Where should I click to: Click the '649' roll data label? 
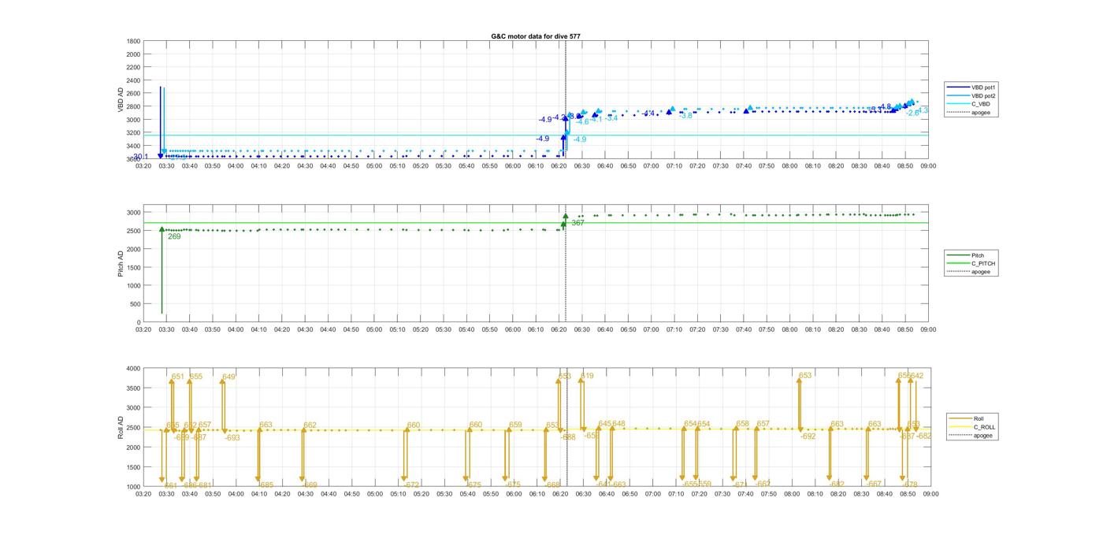pyautogui.click(x=228, y=377)
